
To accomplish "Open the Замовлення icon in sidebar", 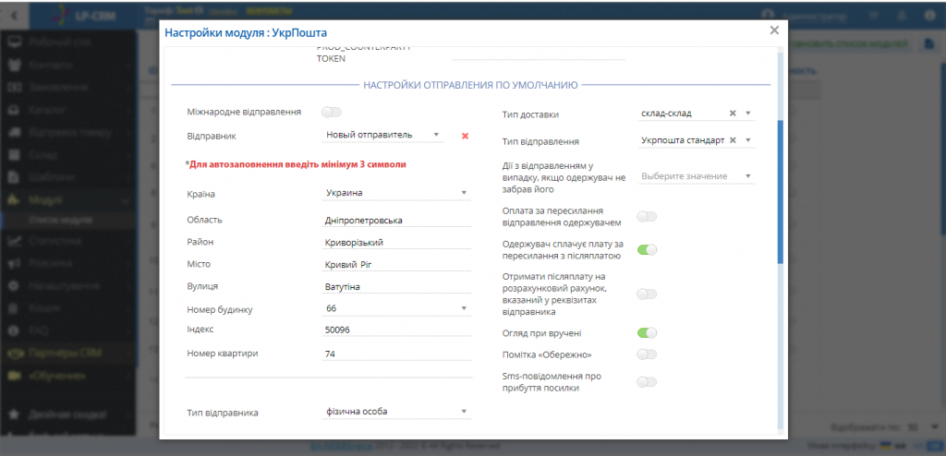I will pyautogui.click(x=15, y=88).
